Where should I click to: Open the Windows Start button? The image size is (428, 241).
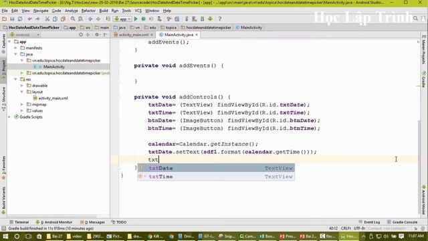tap(5, 236)
